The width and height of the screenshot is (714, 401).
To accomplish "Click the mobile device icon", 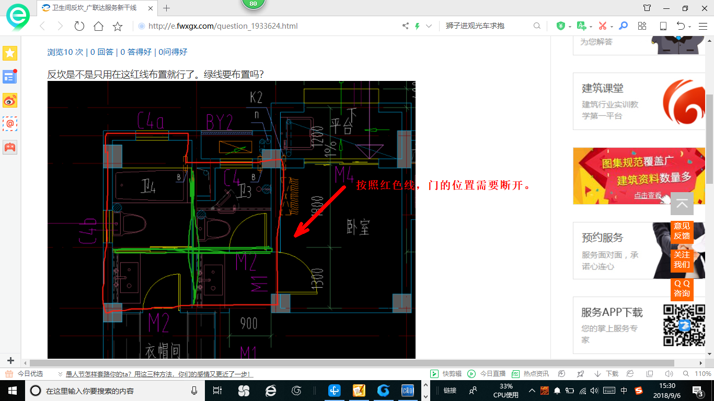I will pyautogui.click(x=663, y=26).
